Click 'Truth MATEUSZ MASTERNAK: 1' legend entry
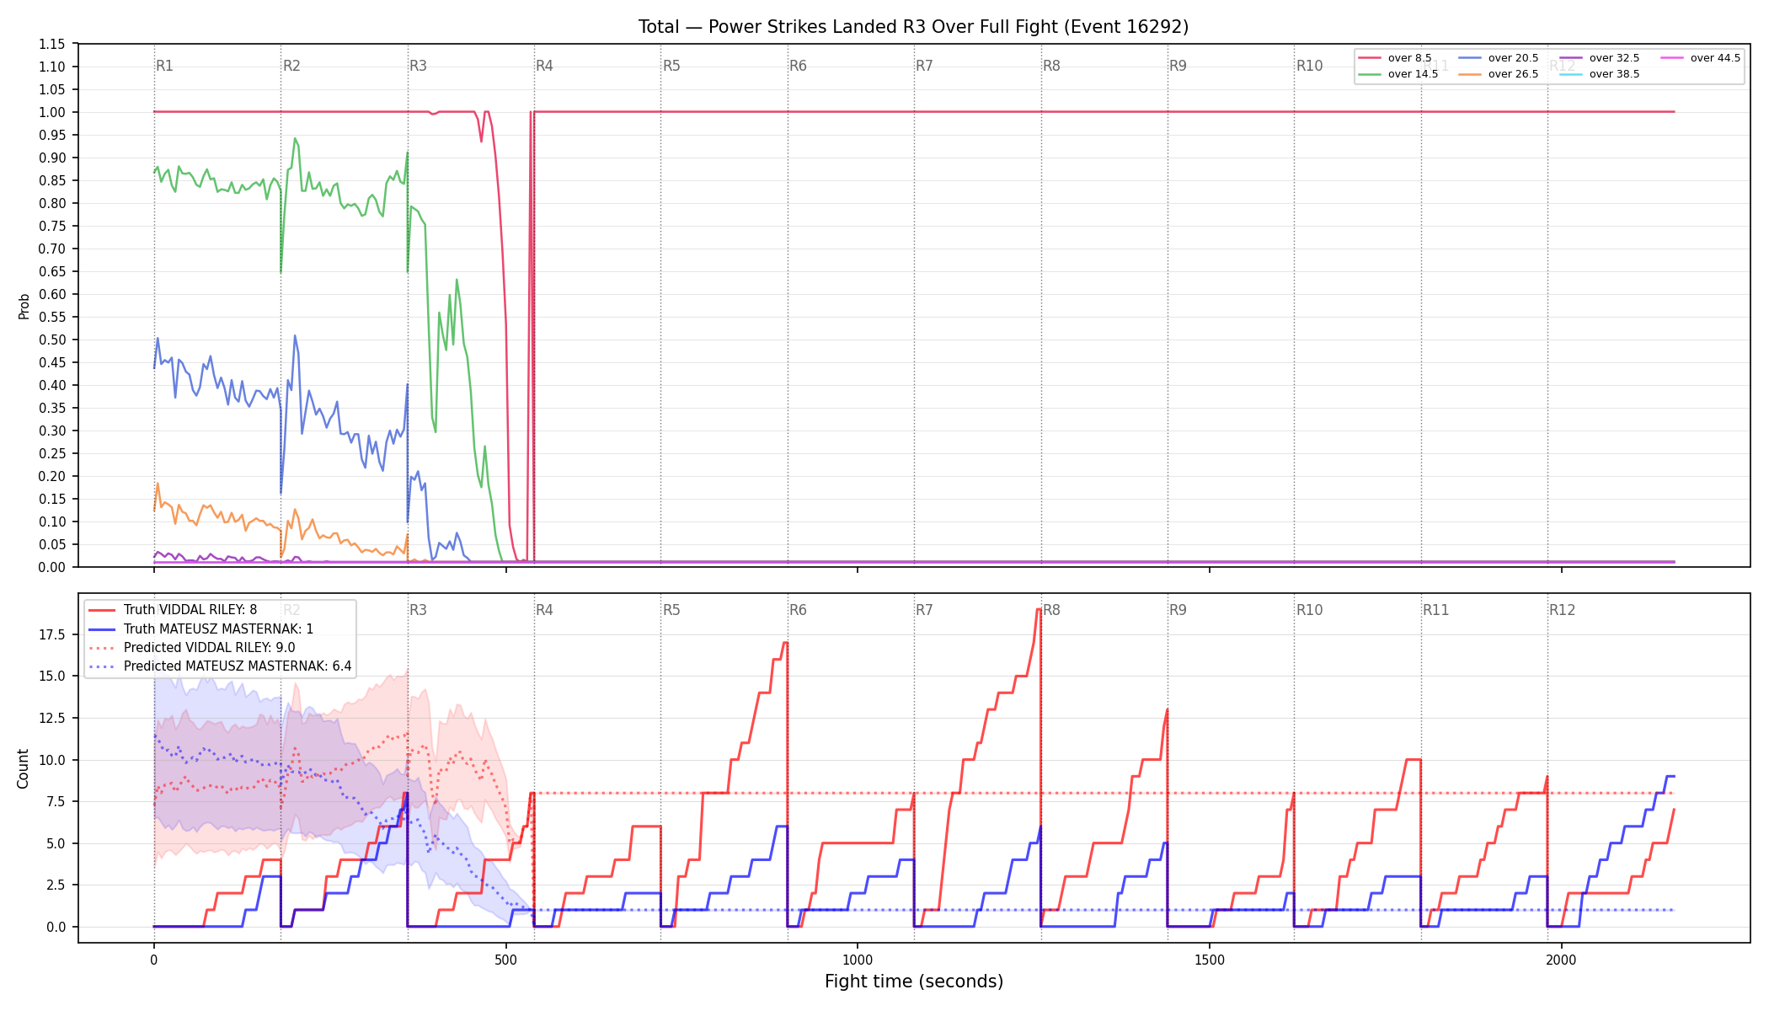Viewport: 1769px width, 1011px height. (x=200, y=629)
